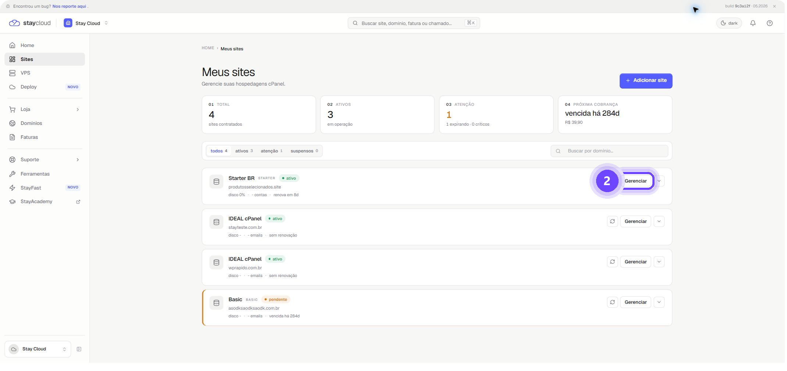The height and width of the screenshot is (371, 787).
Task: Click the Suporte lifebuoy icon
Action: 12,160
